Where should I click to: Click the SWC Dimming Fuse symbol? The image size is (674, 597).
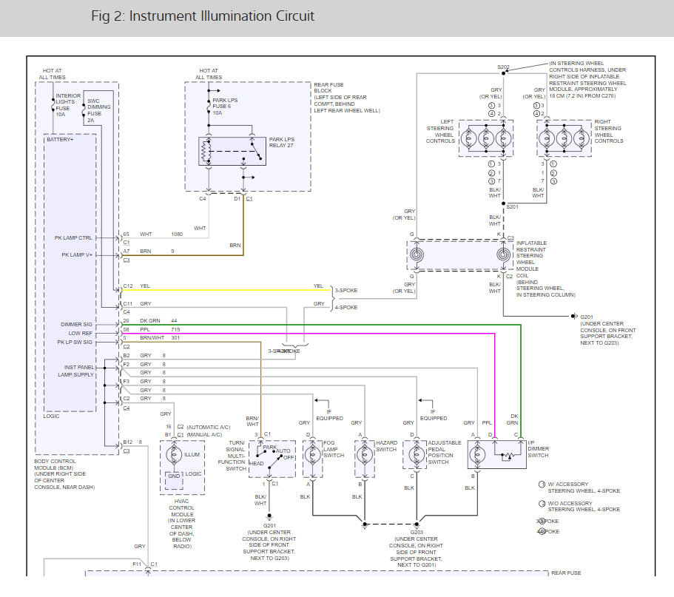pos(84,109)
